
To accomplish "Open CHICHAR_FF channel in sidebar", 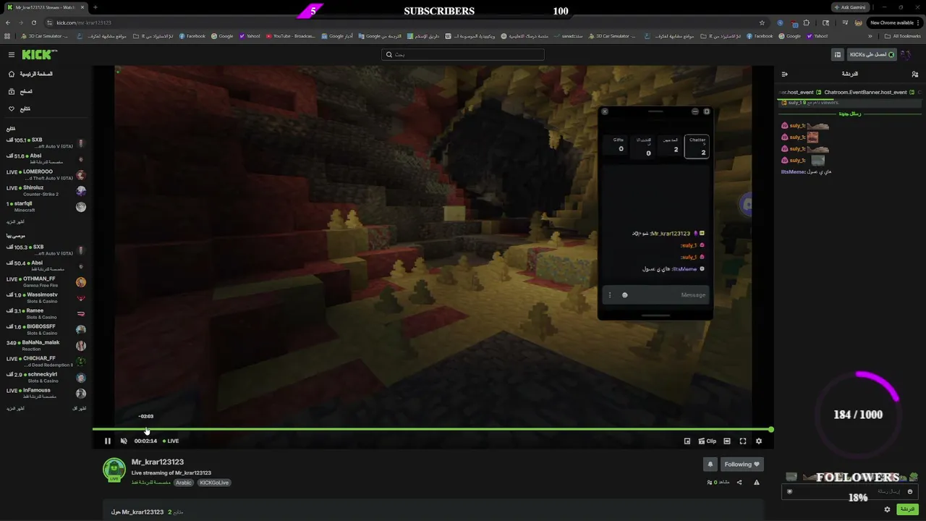I will [x=46, y=362].
